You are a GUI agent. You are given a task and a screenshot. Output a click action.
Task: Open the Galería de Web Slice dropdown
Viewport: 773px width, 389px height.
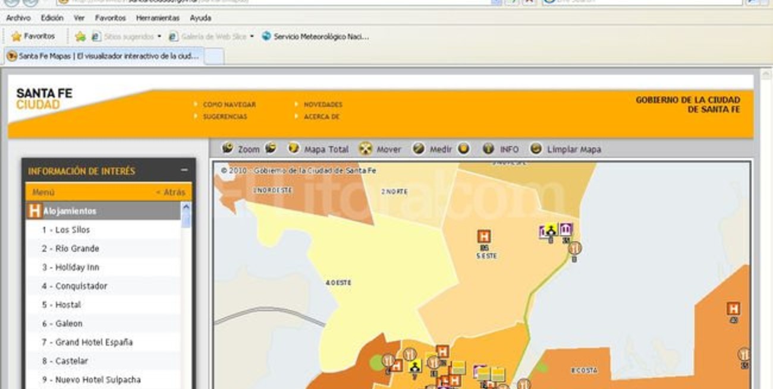point(251,36)
